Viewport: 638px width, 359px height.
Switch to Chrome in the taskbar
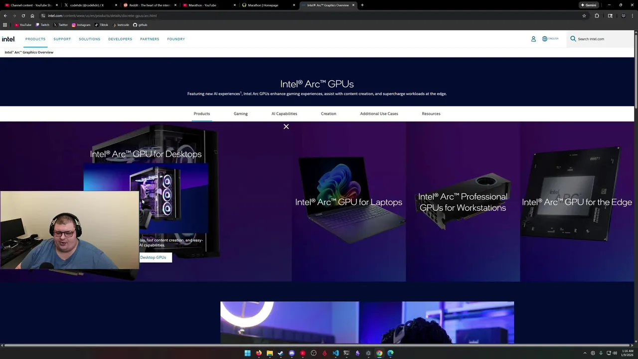tap(379, 353)
